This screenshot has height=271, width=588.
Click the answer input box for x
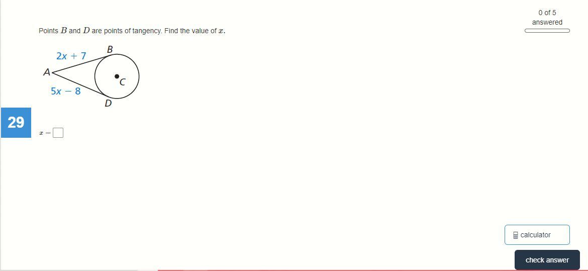(58, 133)
